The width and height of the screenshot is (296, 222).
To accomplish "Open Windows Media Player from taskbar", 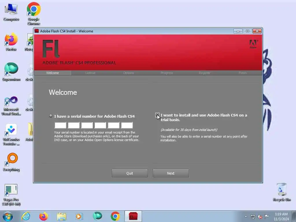I will point(79,216).
